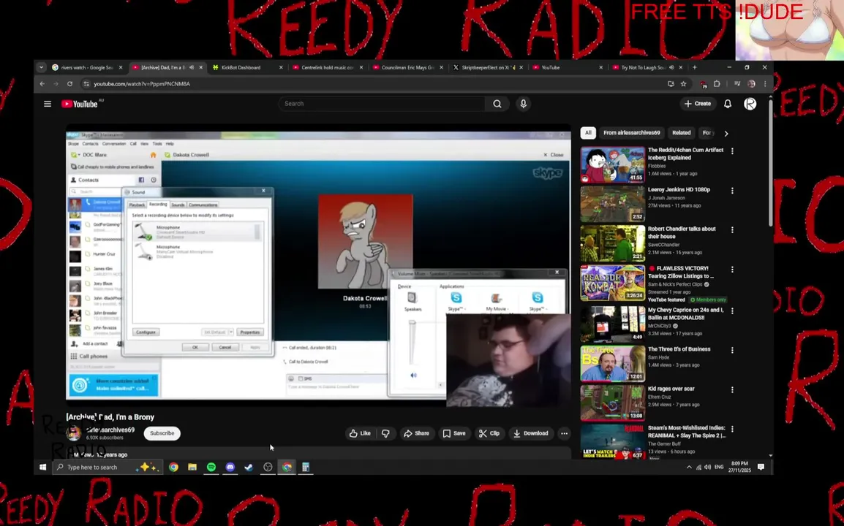The width and height of the screenshot is (844, 526).
Task: View site information icon in address bar
Action: [x=86, y=84]
